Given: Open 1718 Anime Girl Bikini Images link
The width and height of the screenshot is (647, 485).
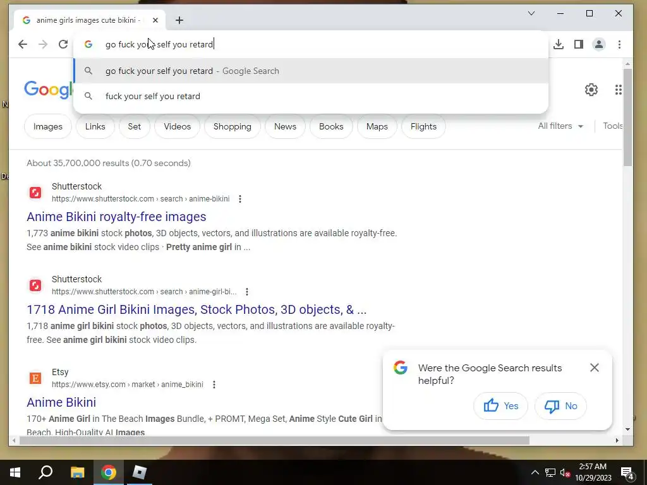Looking at the screenshot, I should coord(197,309).
